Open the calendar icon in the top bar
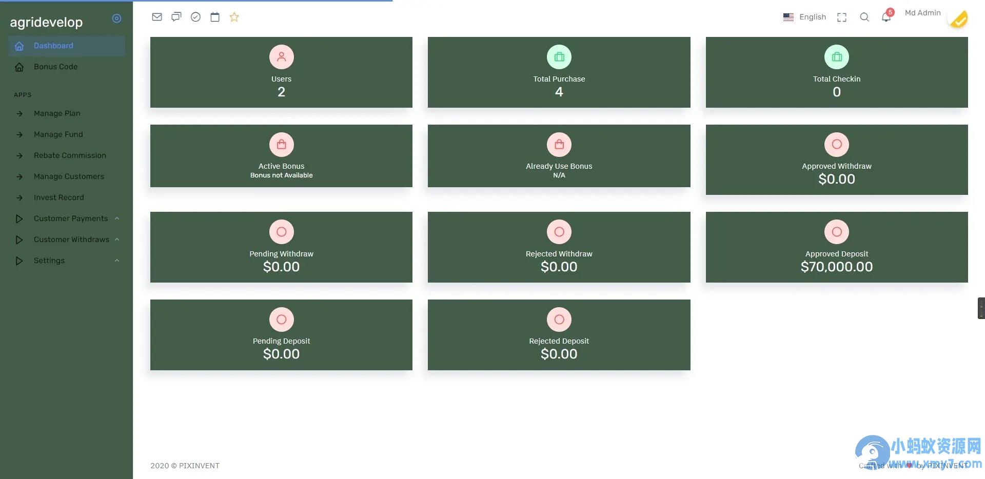 (215, 17)
